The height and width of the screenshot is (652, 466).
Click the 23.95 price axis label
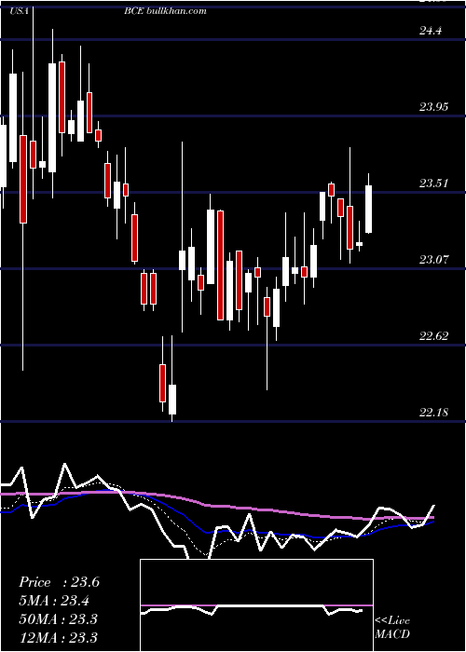coord(434,107)
